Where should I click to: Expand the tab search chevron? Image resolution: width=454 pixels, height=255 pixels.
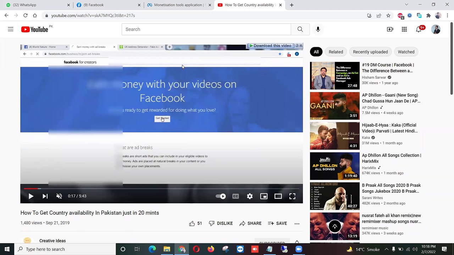[x=406, y=5]
